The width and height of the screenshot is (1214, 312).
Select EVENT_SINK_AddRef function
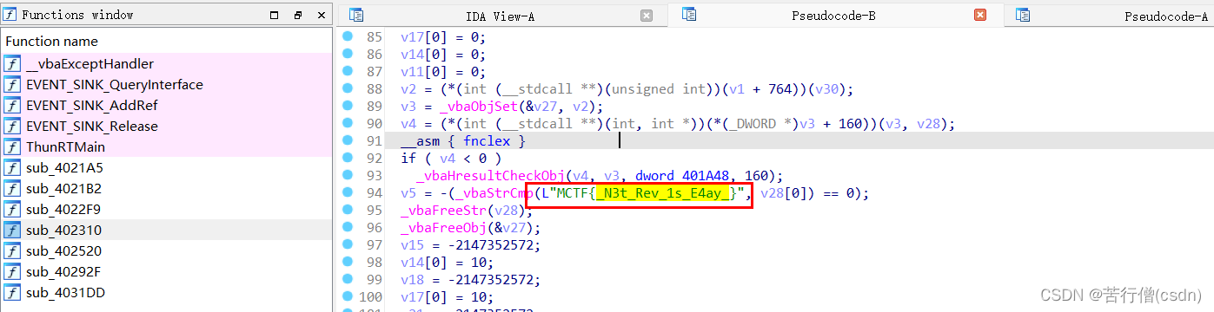click(92, 106)
